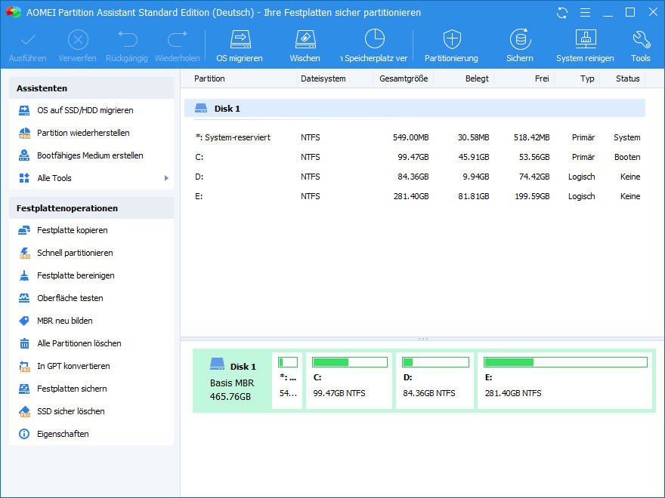This screenshot has width=665, height=498.
Task: Click SSD sicher löschen option
Action: (x=70, y=411)
